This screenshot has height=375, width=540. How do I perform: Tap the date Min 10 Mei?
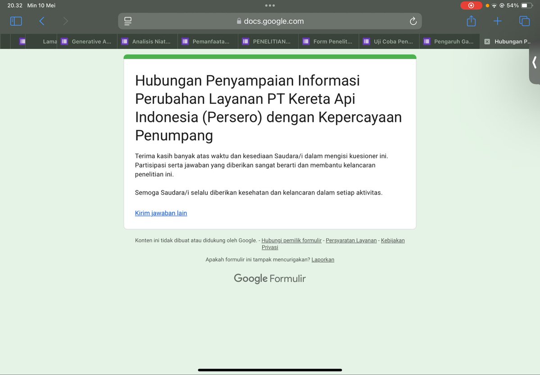41,5
